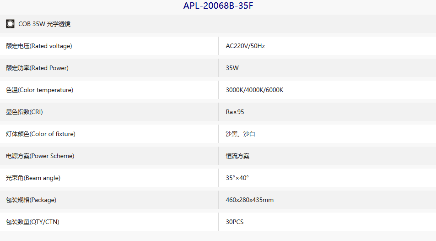The image size is (436, 241).
Task: Click the round lens icon beside COB 35W
Action: click(10, 24)
